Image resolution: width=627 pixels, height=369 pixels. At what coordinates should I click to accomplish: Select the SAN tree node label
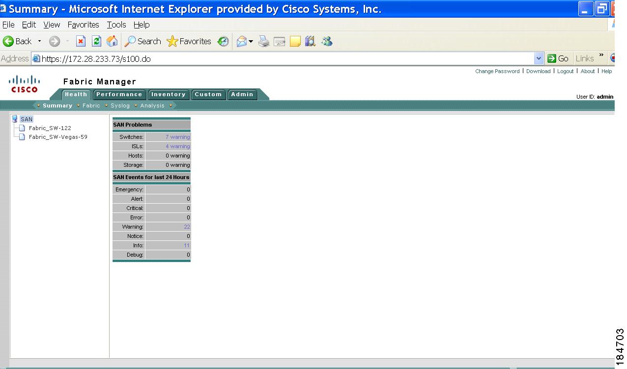point(27,119)
